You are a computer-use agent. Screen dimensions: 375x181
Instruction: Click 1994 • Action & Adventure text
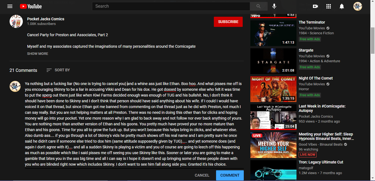click(x=319, y=61)
